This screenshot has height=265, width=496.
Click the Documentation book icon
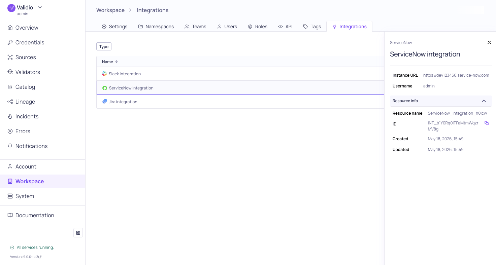click(10, 215)
